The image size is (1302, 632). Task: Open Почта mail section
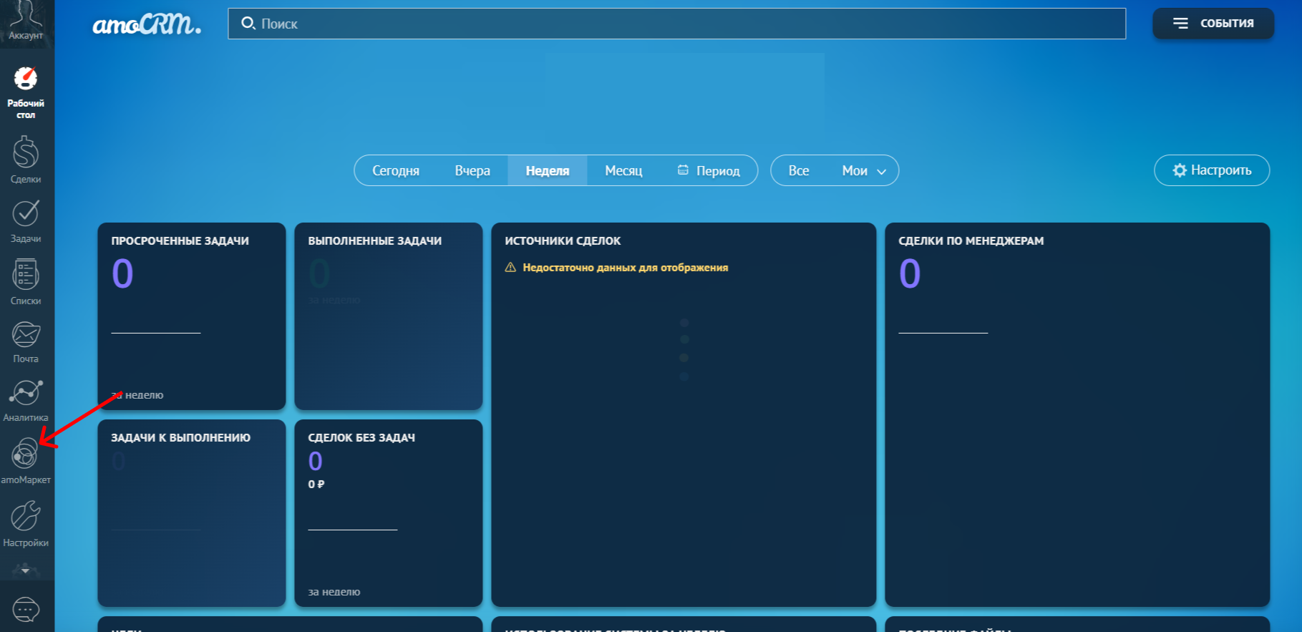[x=26, y=342]
